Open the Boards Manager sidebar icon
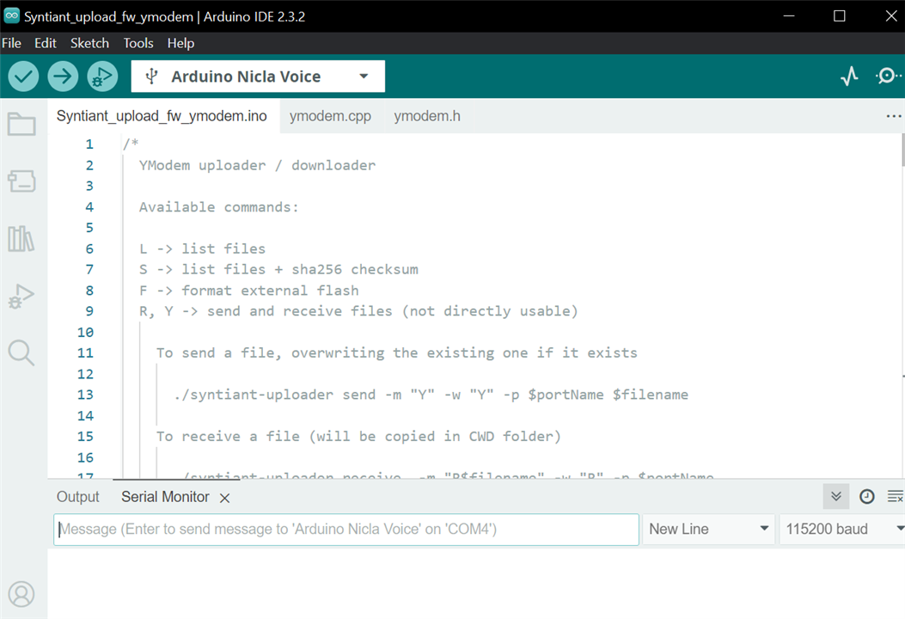905x619 pixels. coord(22,181)
